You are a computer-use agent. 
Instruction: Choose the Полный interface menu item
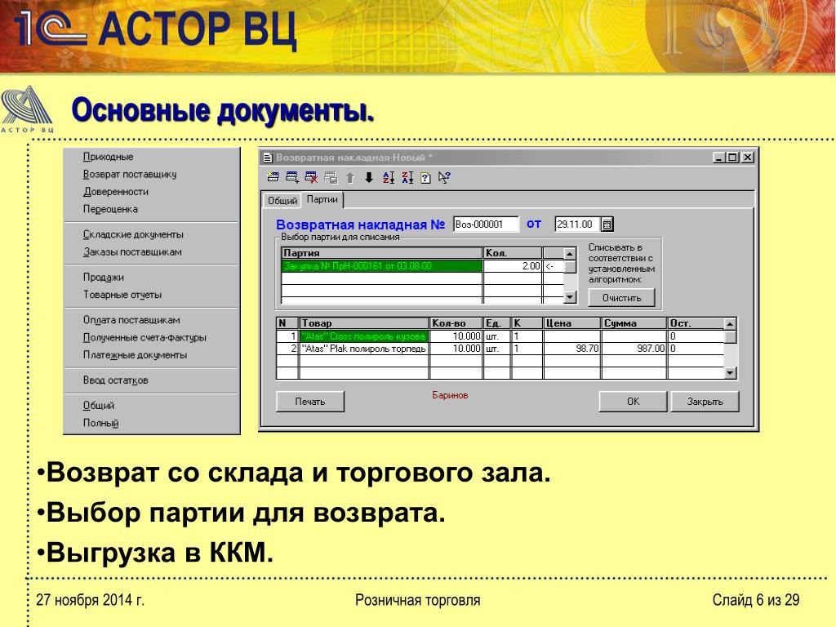100,423
